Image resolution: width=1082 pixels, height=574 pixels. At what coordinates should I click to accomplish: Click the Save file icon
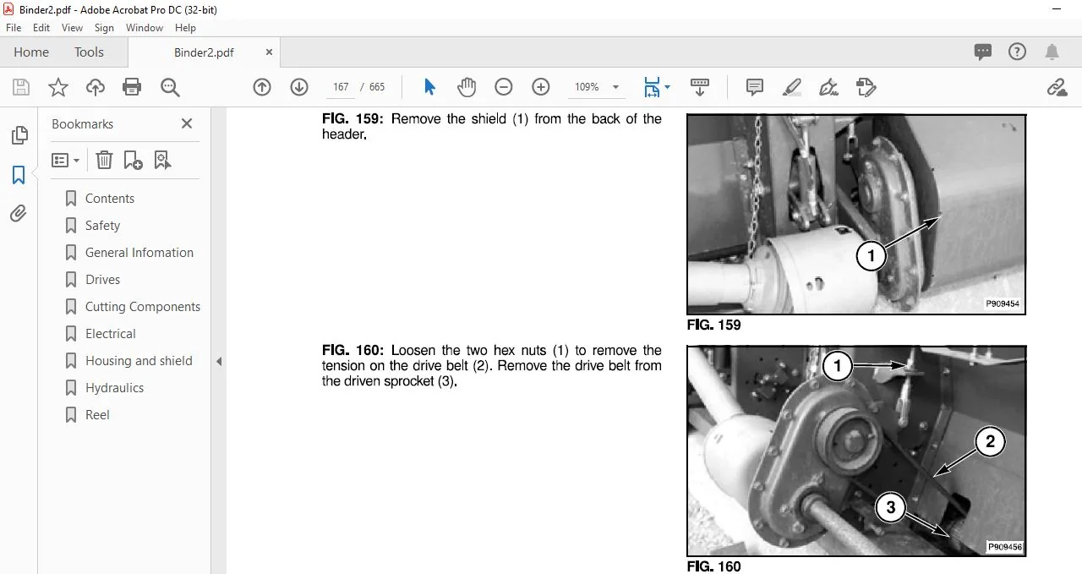21,87
